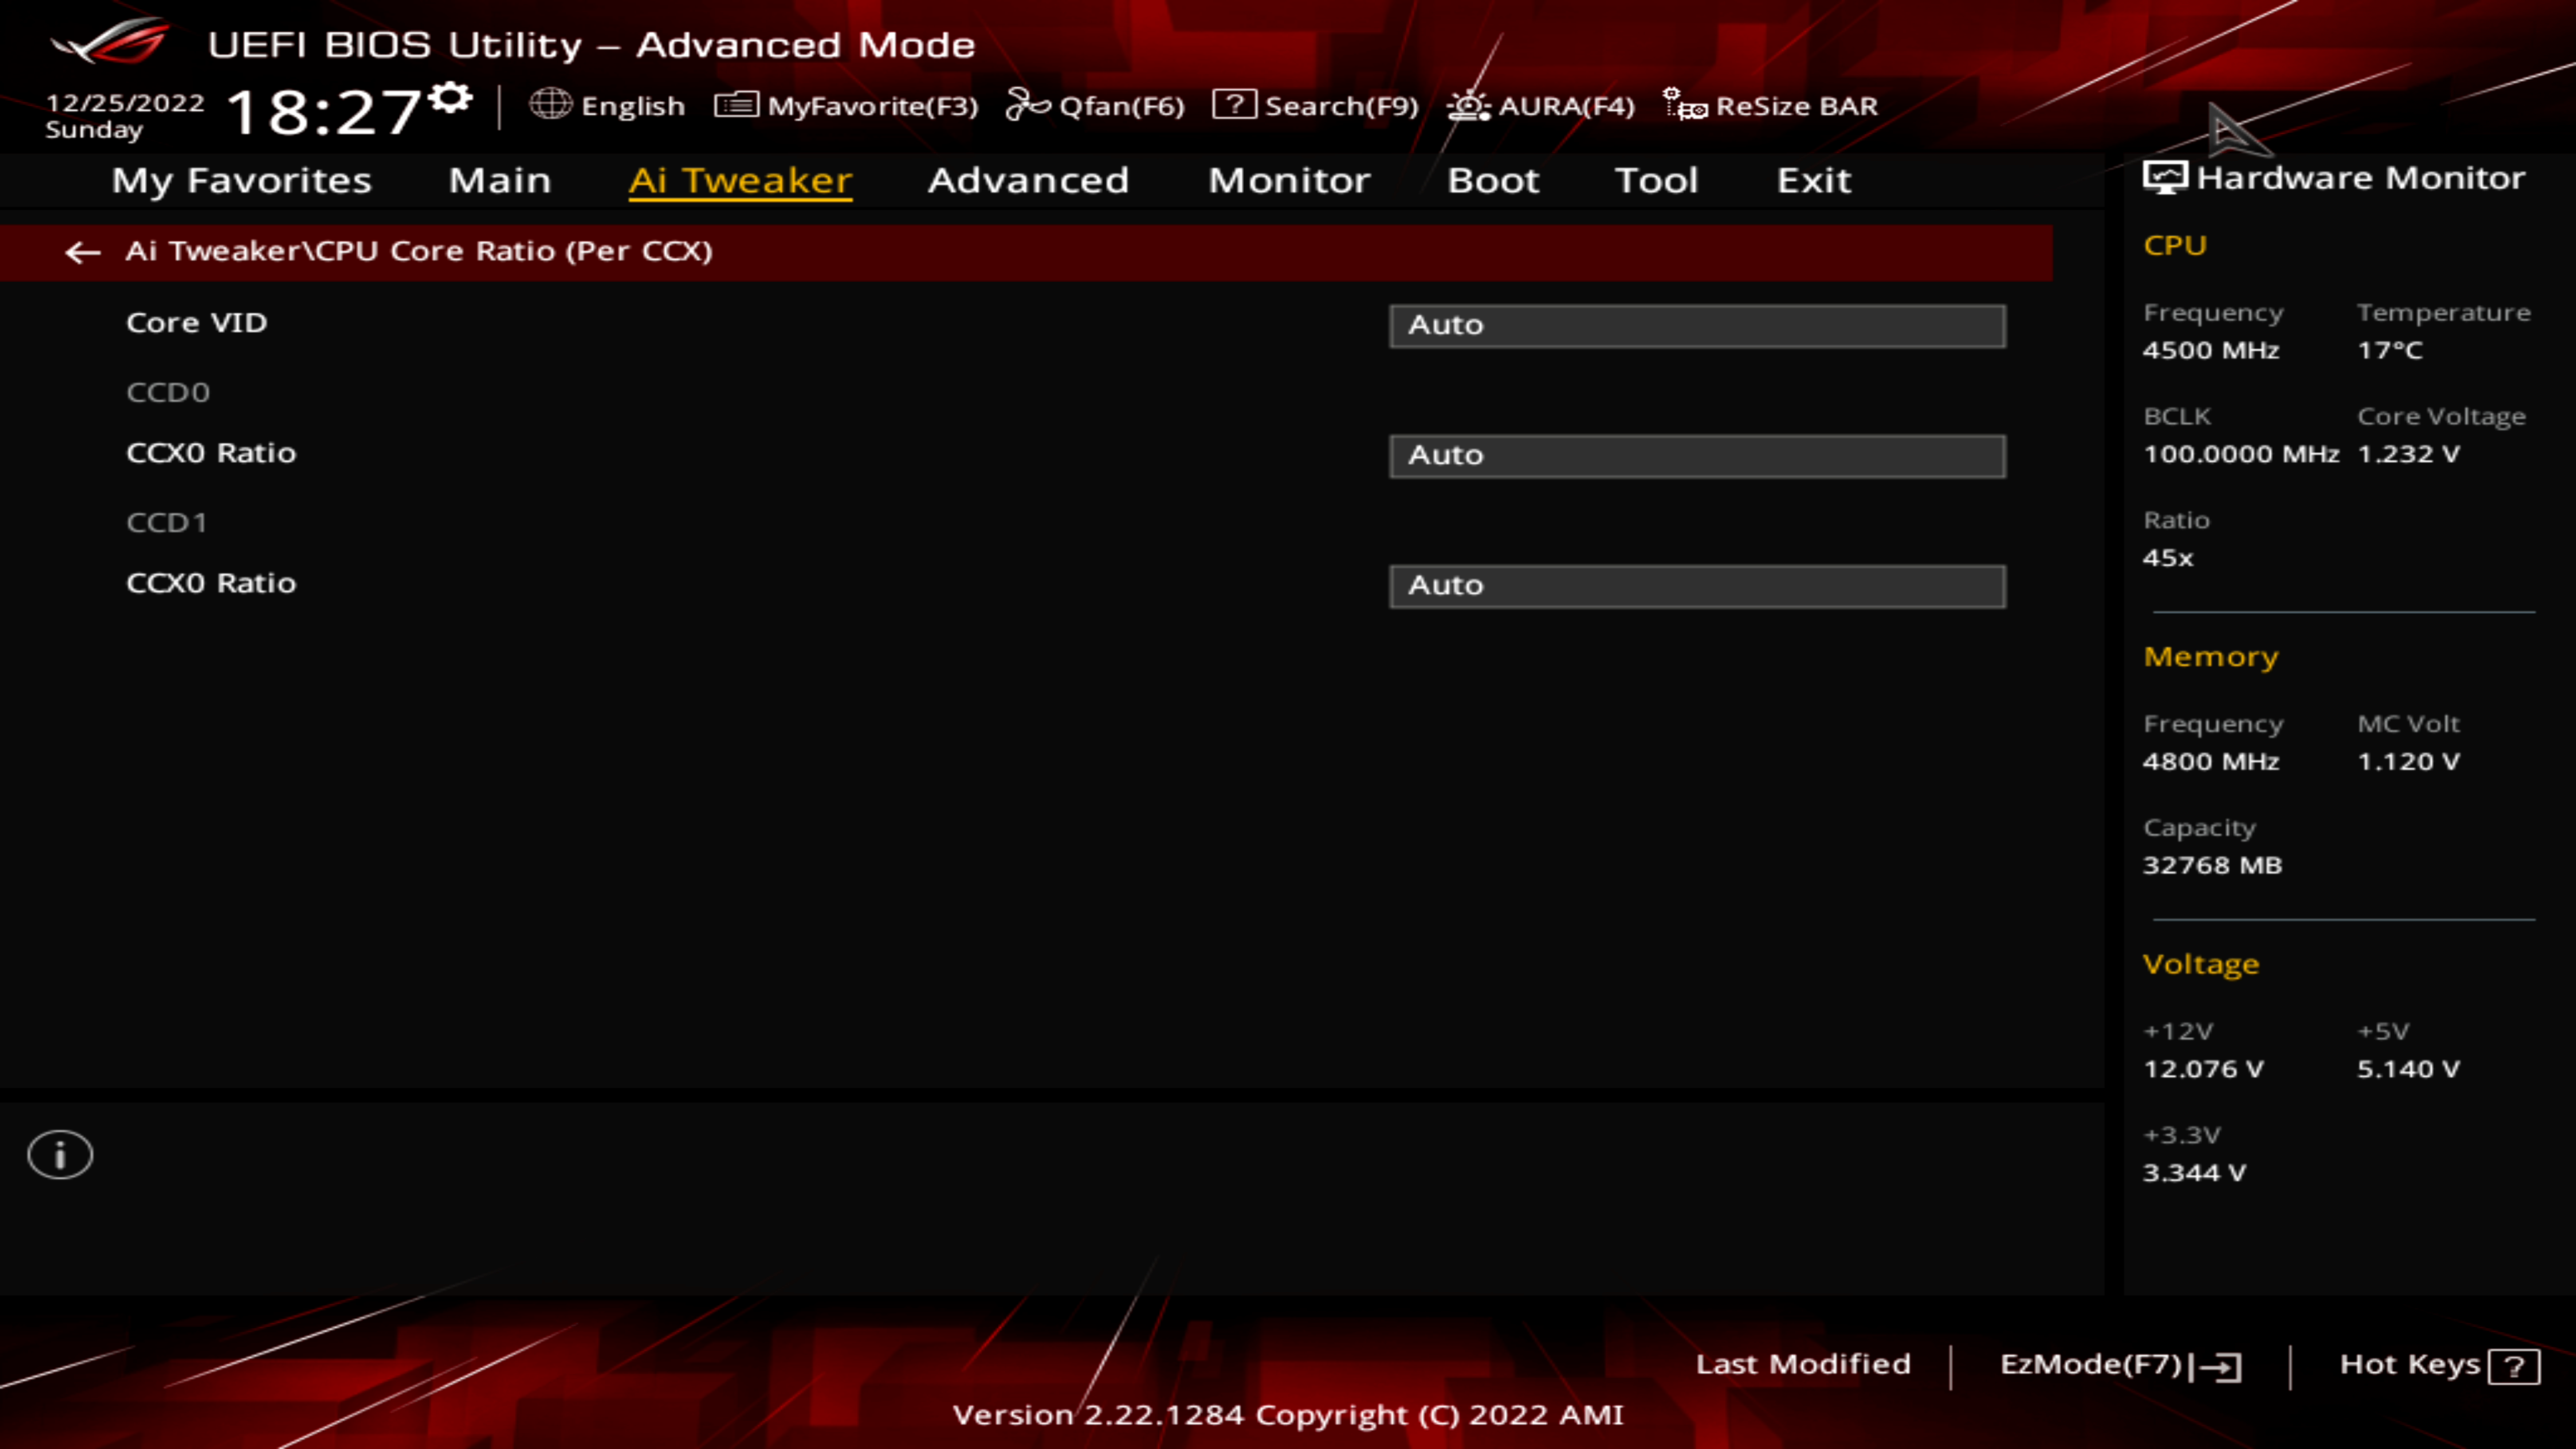2576x1449 pixels.
Task: Click Last Modified button
Action: coord(1803,1364)
